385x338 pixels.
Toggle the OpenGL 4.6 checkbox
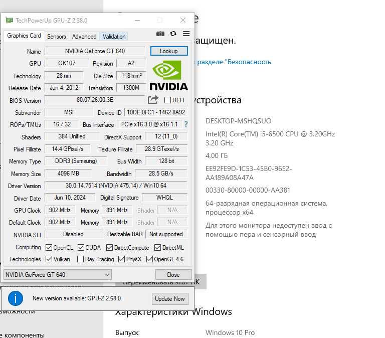(149, 259)
